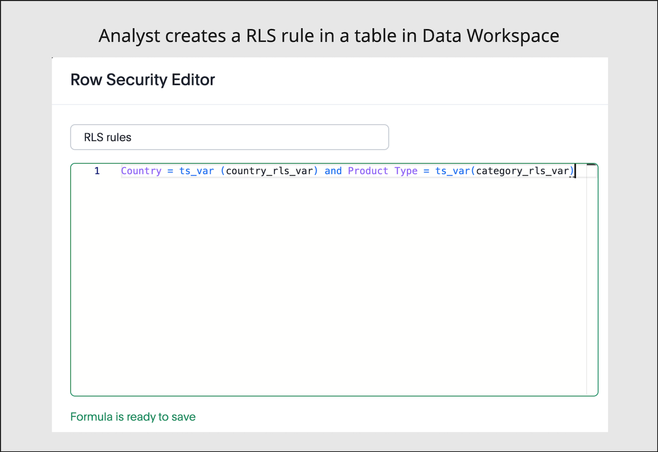Viewport: 658px width, 452px height.
Task: Select the Country token in the formula
Action: (141, 171)
